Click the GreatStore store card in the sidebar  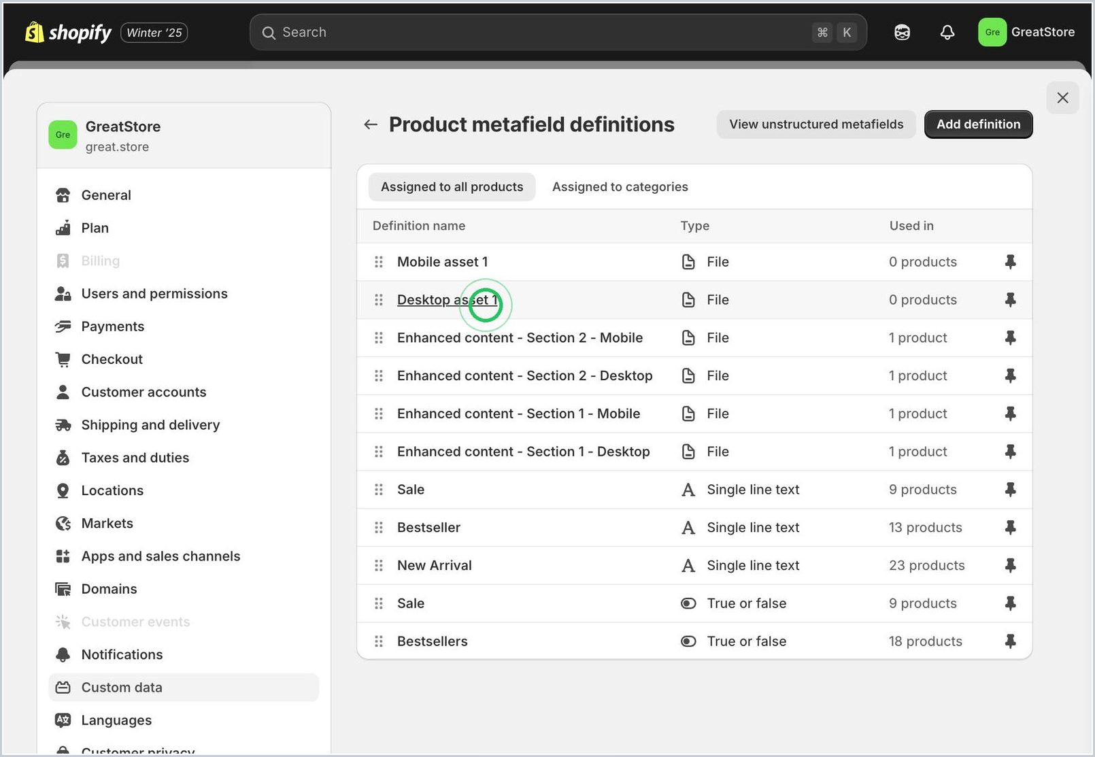coord(184,136)
